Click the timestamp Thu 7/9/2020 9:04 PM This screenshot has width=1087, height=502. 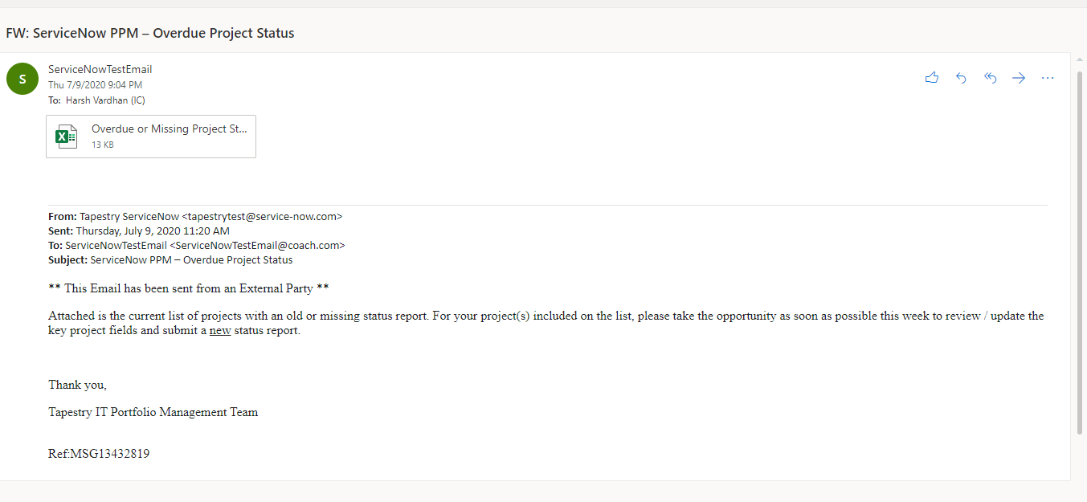(x=95, y=84)
